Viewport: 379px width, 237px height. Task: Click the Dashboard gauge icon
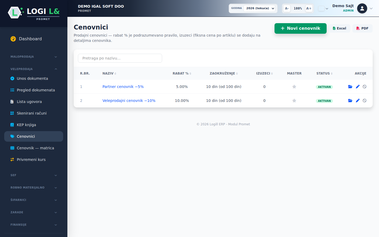(13, 39)
